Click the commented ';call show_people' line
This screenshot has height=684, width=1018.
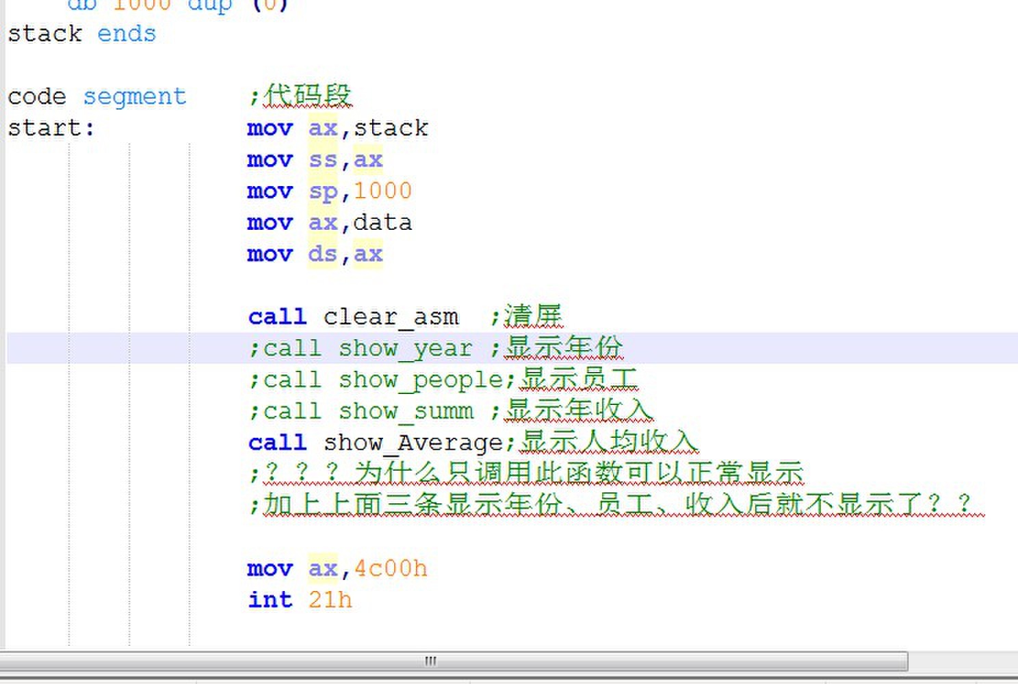(x=443, y=380)
